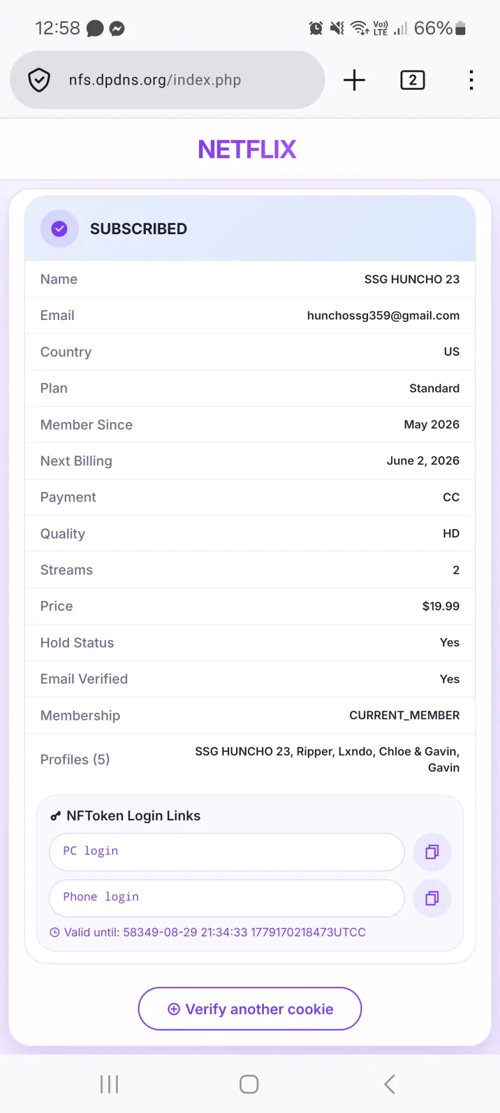Tap the purple checkmark beside SUBSCRIBED
The image size is (500, 1113).
point(59,229)
